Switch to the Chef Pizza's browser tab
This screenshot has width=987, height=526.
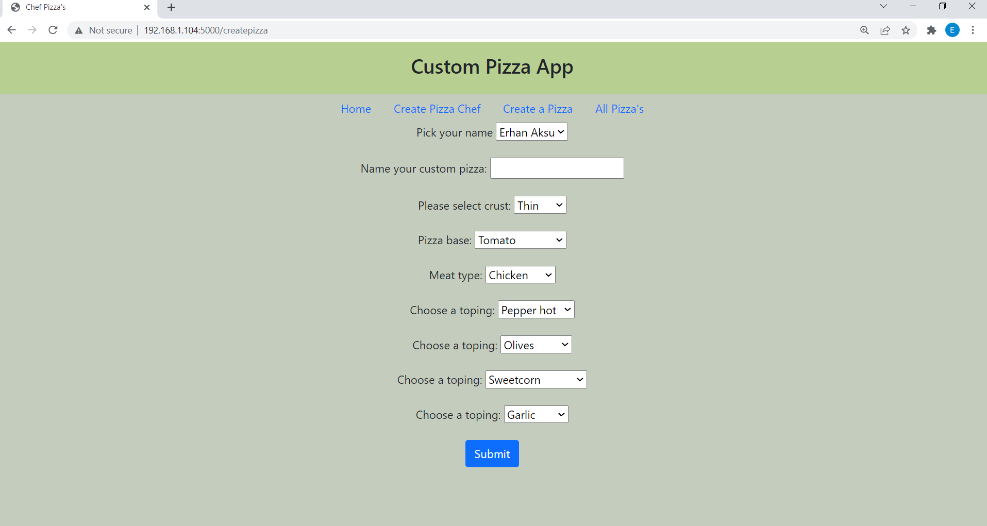click(72, 8)
